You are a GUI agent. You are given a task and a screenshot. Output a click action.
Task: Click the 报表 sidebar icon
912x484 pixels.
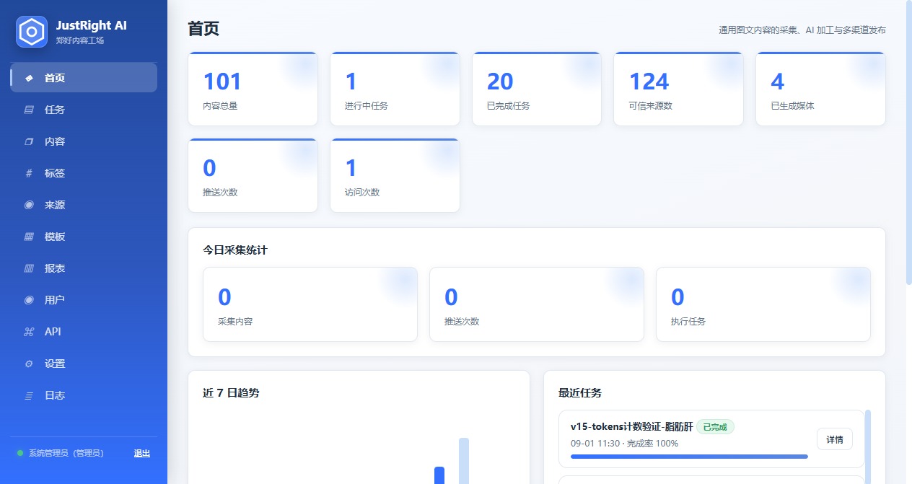(29, 268)
